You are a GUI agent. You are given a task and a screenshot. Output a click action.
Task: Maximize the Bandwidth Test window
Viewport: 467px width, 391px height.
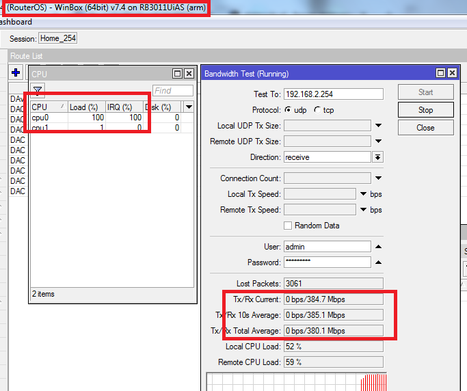coord(440,73)
